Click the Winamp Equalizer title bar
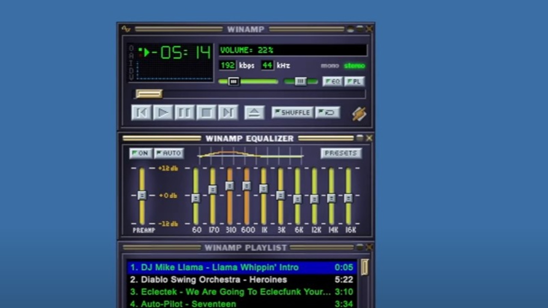This screenshot has width=548, height=308. tap(245, 139)
